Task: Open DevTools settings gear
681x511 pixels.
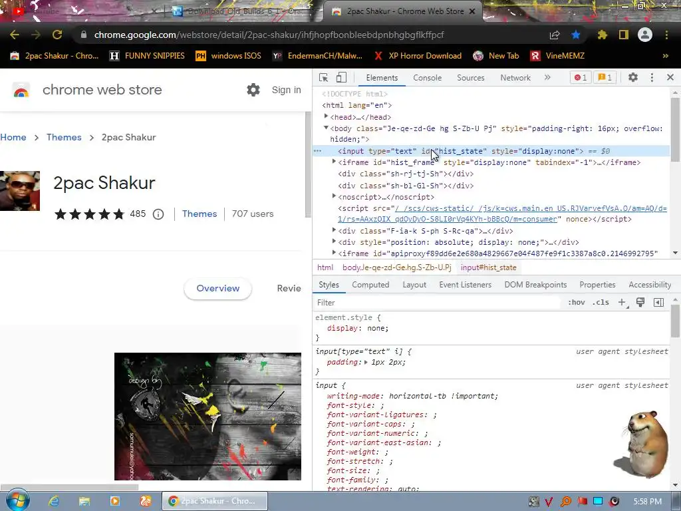Action: pyautogui.click(x=633, y=77)
